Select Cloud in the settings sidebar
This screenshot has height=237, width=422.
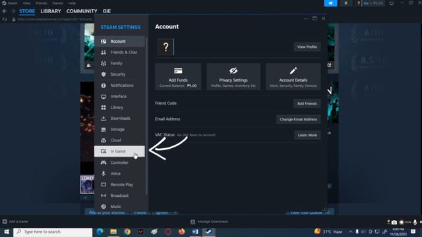(x=119, y=140)
